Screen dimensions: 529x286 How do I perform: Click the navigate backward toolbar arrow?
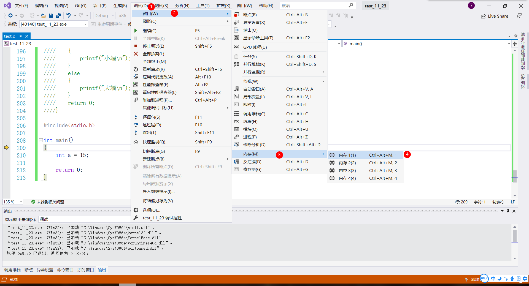pyautogui.click(x=10, y=16)
